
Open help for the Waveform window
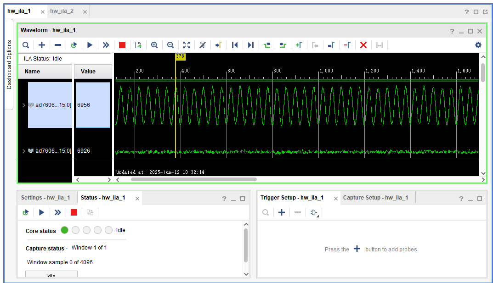(x=452, y=31)
